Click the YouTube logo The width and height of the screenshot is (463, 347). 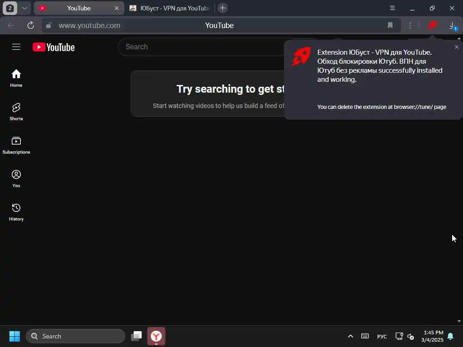pyautogui.click(x=53, y=47)
